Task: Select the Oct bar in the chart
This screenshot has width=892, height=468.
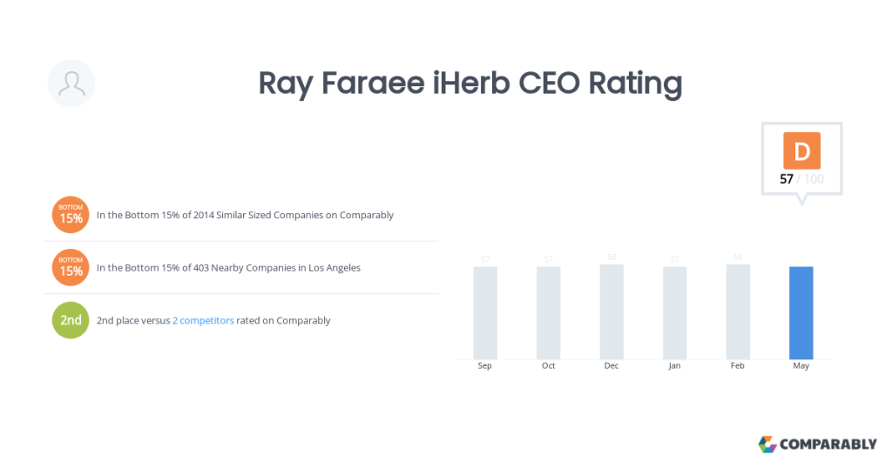Action: [x=549, y=313]
